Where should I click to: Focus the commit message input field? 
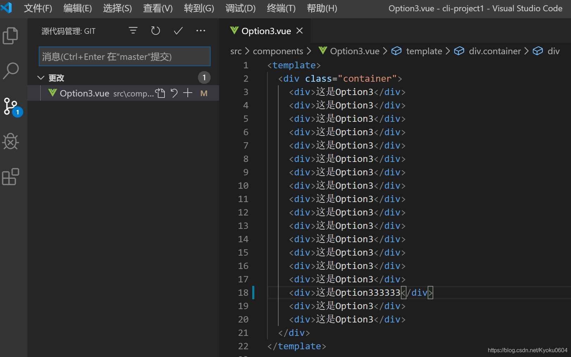click(x=125, y=56)
